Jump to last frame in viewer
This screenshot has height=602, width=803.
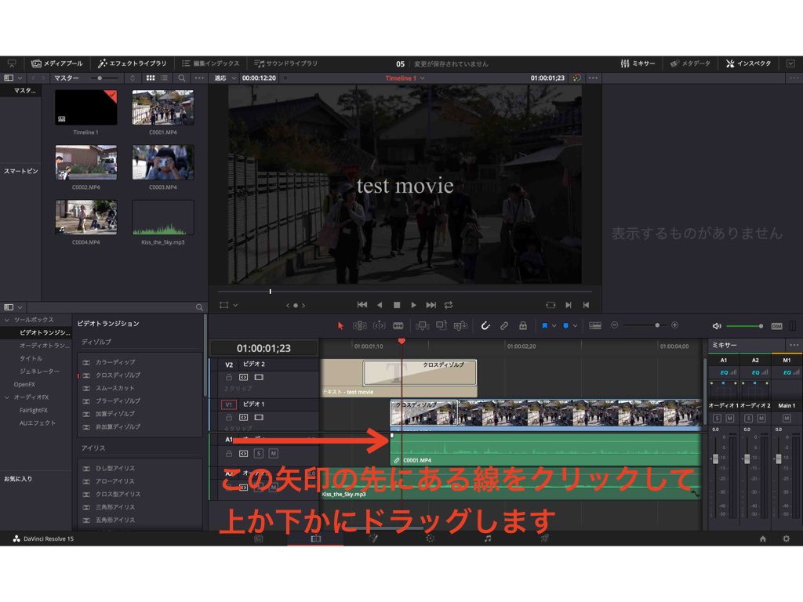click(431, 305)
